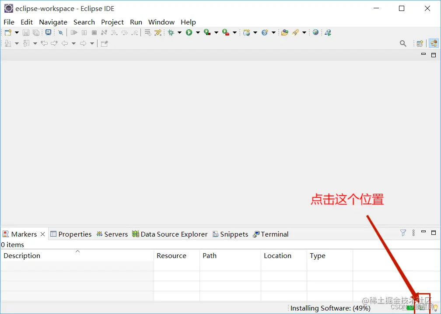Click the Resume debug icon
This screenshot has height=314, width=441.
click(x=74, y=33)
